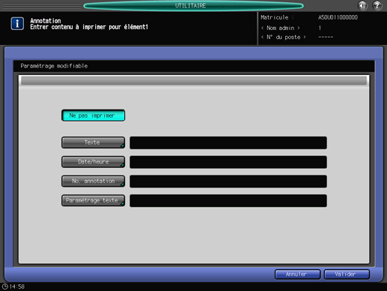Open help with the question mark icon
The width and height of the screenshot is (387, 291).
pos(377,5)
